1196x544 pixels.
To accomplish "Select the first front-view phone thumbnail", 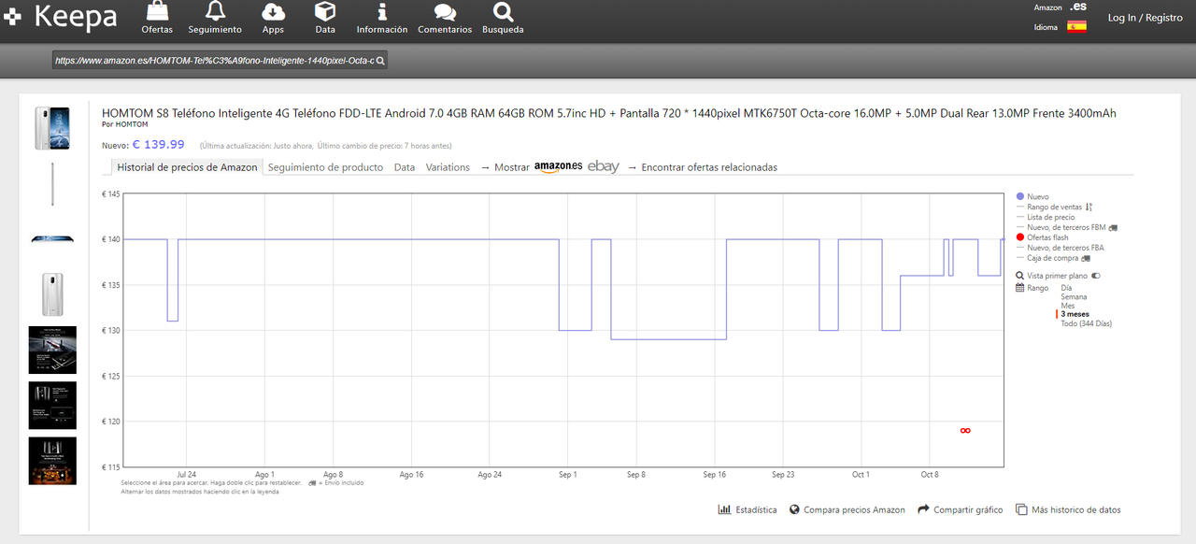I will pos(52,128).
